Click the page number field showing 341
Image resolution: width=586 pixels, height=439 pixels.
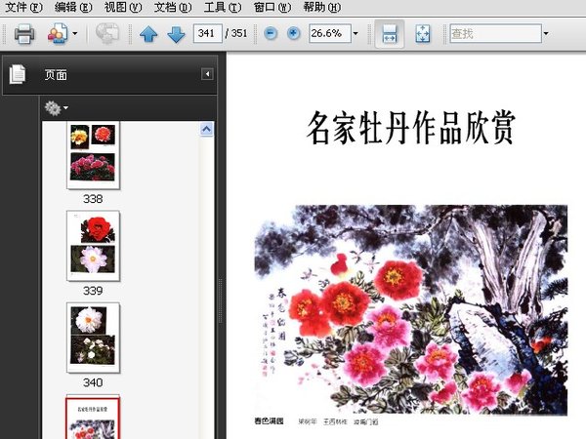tap(208, 33)
